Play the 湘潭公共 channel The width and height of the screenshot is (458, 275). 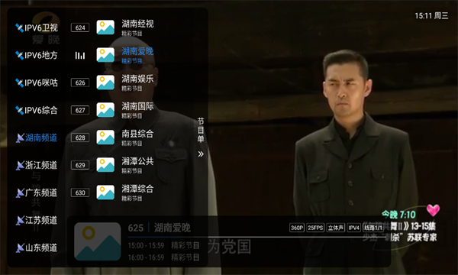(137, 161)
